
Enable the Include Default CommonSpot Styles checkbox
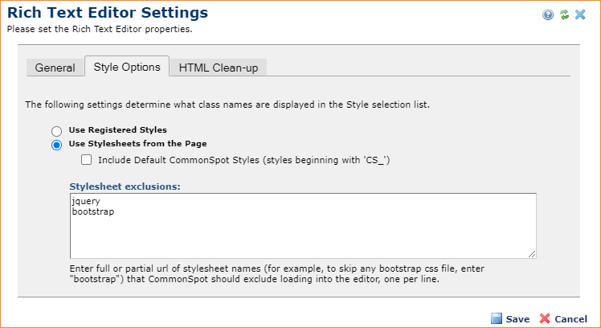pos(86,160)
